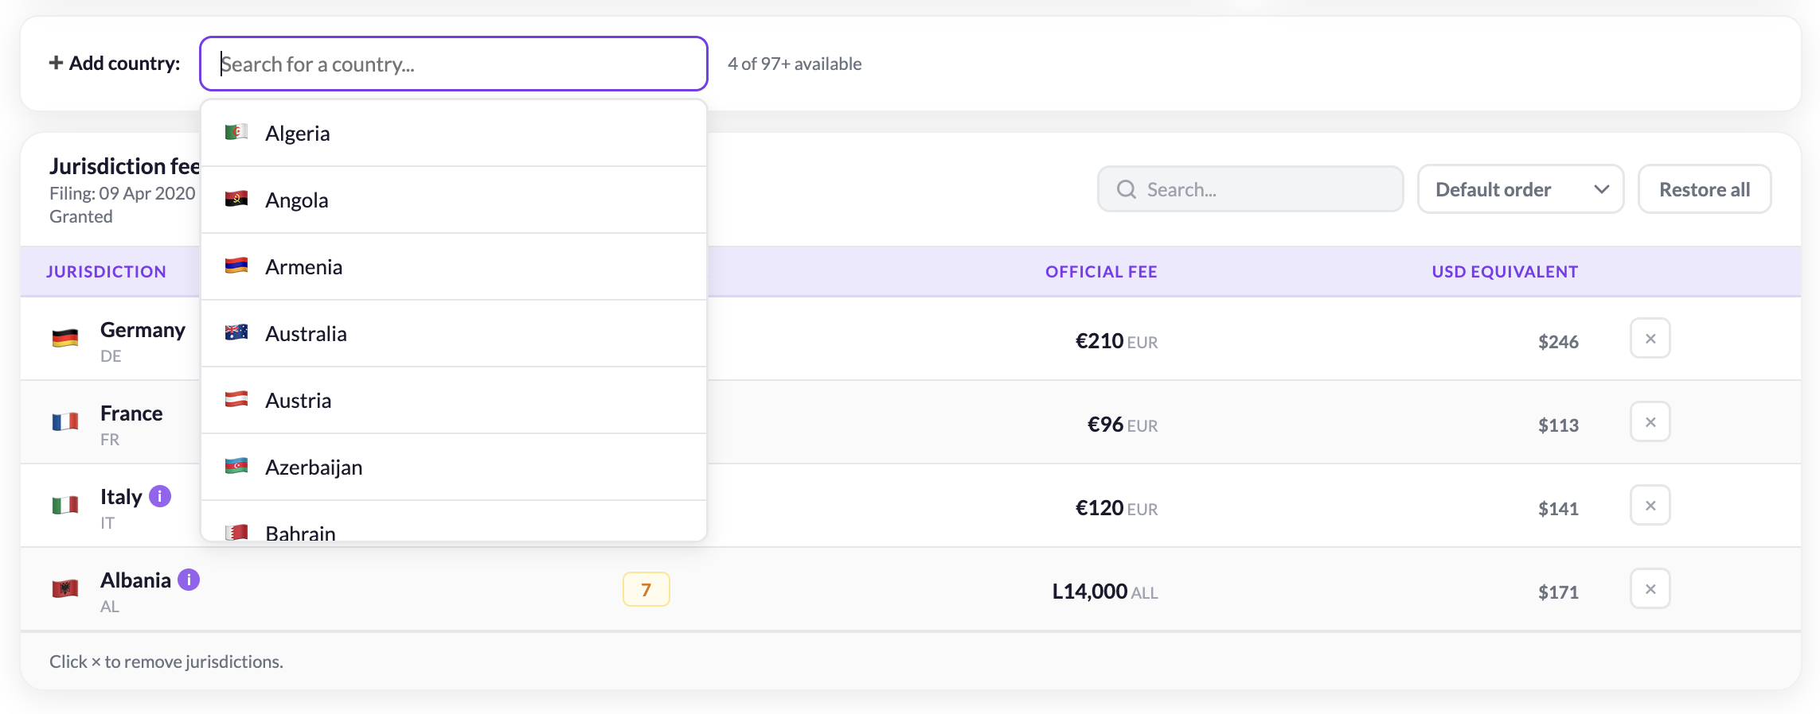1820x714 pixels.
Task: Click the magnifier icon in the search box
Action: 1126,189
